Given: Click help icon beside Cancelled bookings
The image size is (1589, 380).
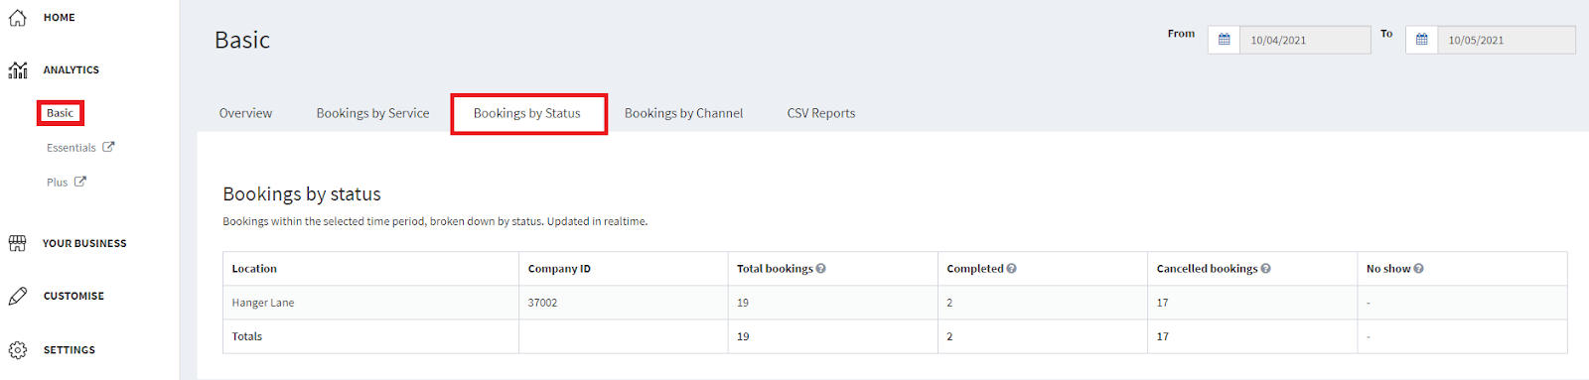Looking at the screenshot, I should pos(1265,269).
